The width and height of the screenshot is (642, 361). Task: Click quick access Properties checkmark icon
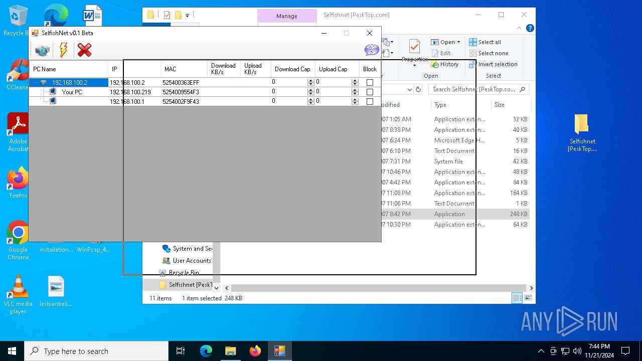pyautogui.click(x=167, y=15)
